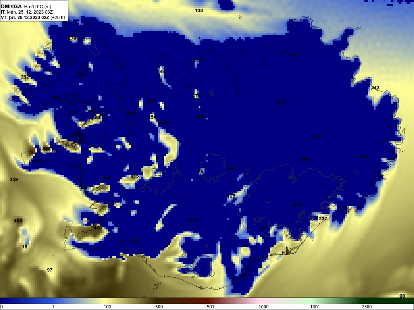Screen dimensions: 414x310
Task: Click the value -613 on the map
Action: [294, 54]
